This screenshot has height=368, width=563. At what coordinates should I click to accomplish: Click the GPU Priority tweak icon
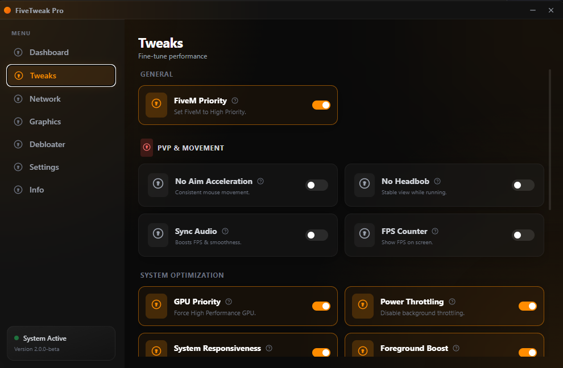pyautogui.click(x=156, y=306)
